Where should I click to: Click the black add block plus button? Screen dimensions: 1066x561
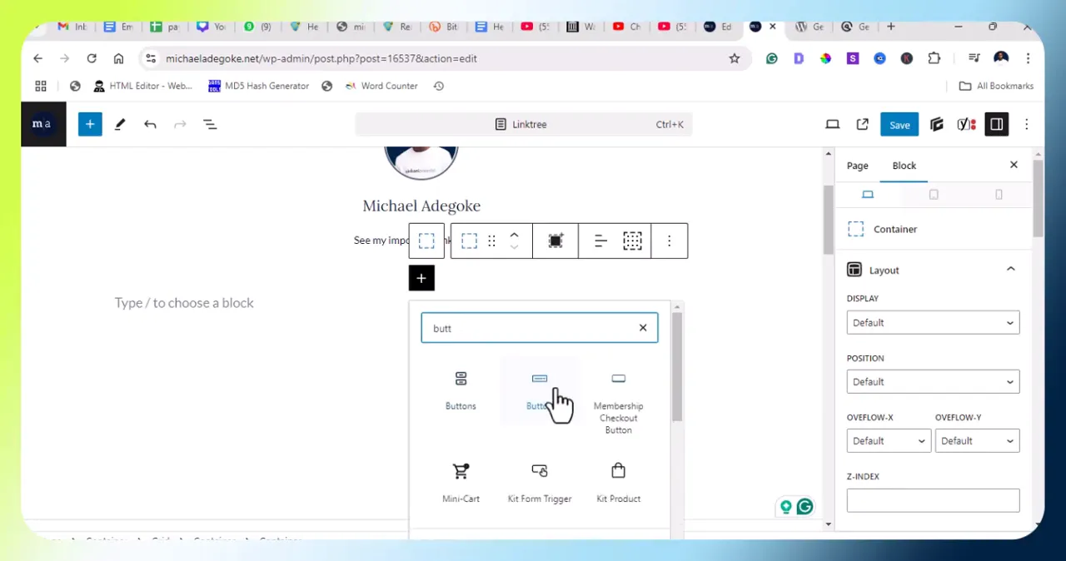pos(421,278)
